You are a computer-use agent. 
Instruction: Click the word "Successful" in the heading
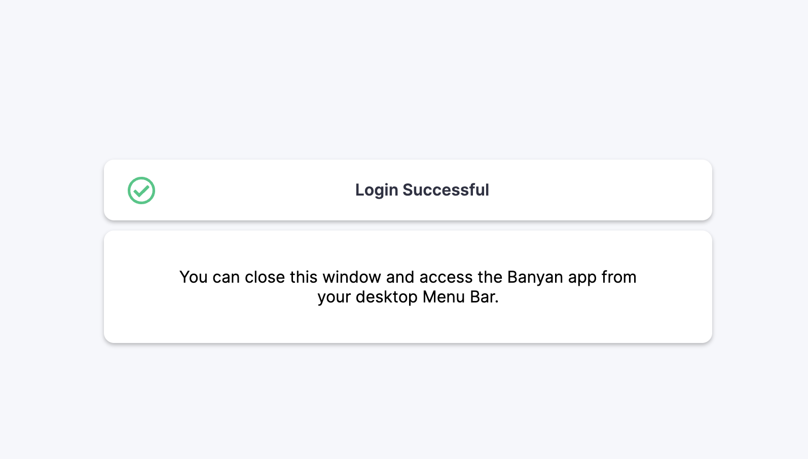[446, 190]
